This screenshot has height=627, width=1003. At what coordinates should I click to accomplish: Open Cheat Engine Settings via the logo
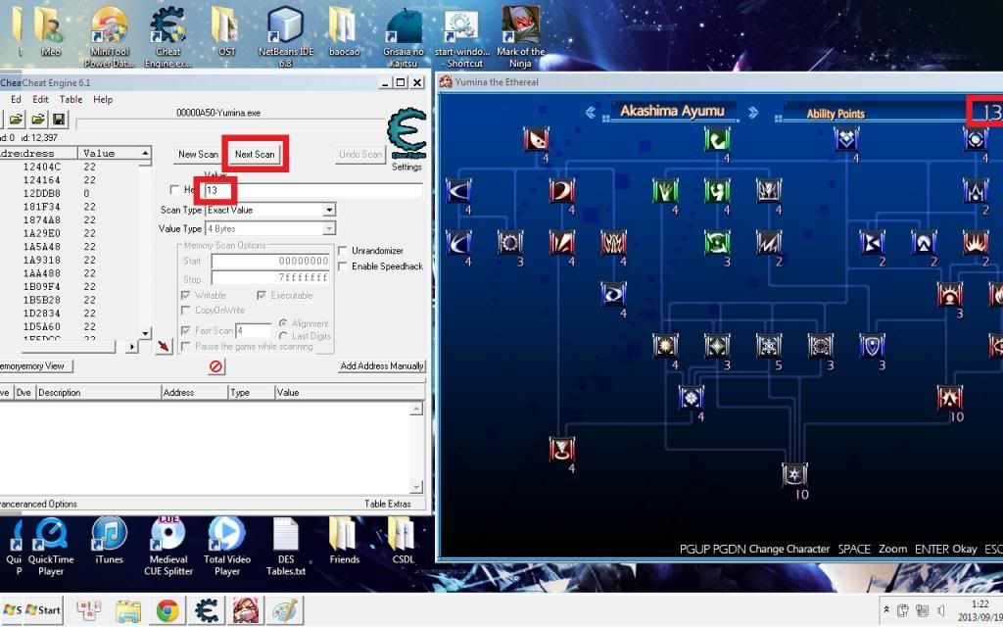[x=406, y=134]
